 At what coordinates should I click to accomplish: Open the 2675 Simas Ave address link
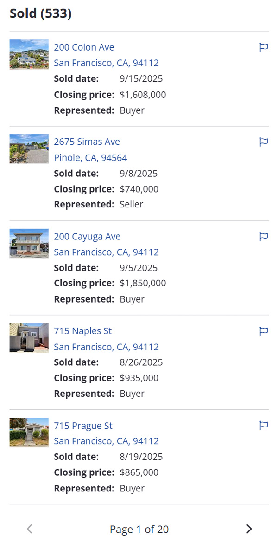(87, 142)
